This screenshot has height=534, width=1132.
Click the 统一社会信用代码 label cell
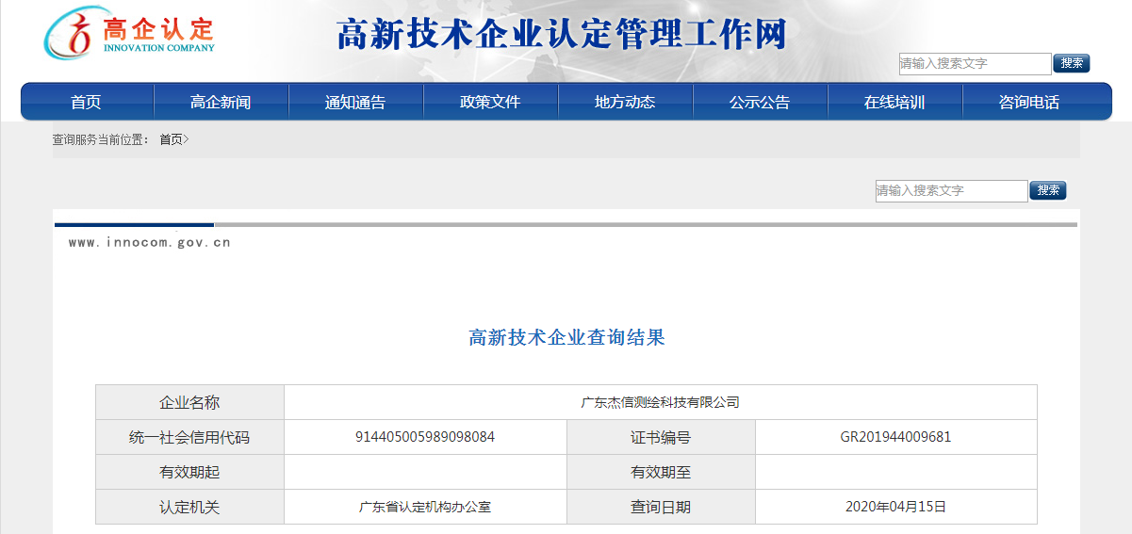coord(189,437)
